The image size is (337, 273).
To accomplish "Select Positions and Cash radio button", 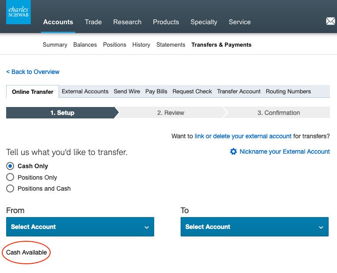I will (10, 188).
